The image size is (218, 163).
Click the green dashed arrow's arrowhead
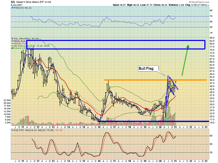coord(187,46)
